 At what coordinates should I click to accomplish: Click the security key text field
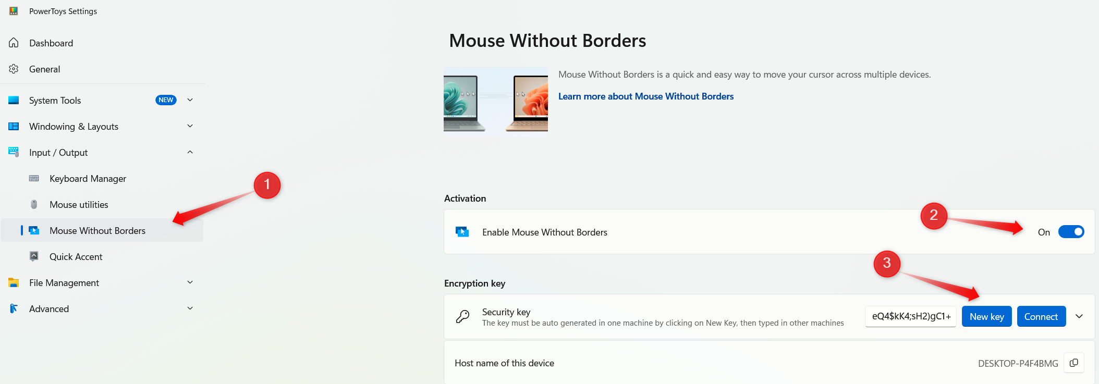pos(911,316)
